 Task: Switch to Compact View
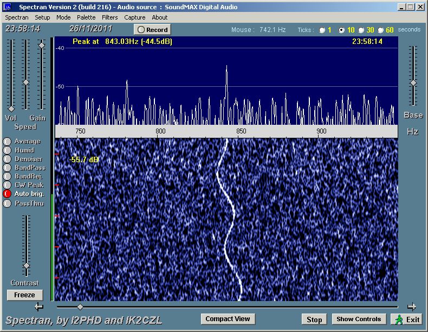click(228, 319)
